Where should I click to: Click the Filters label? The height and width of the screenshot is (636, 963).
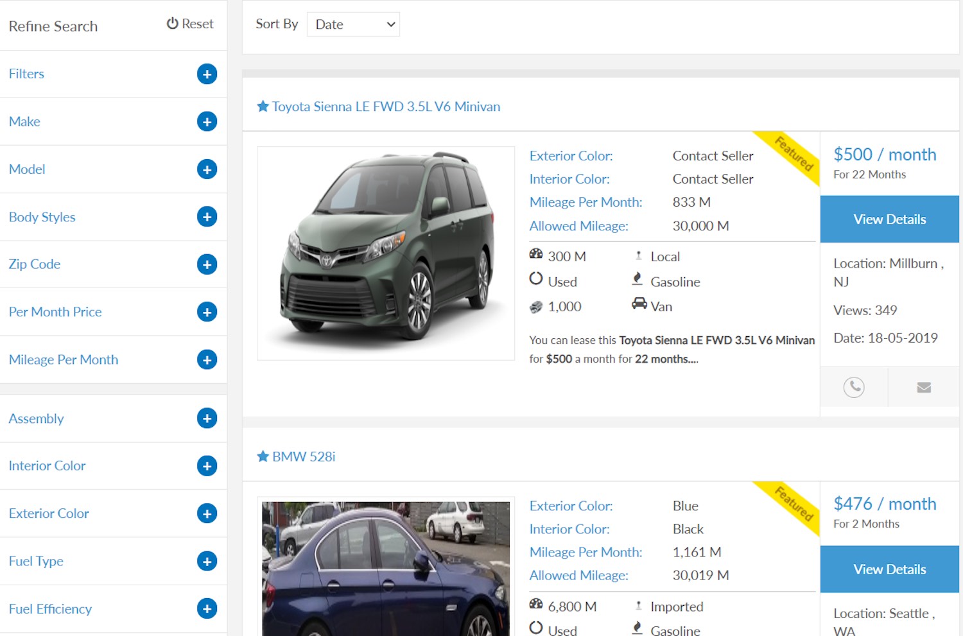[26, 74]
